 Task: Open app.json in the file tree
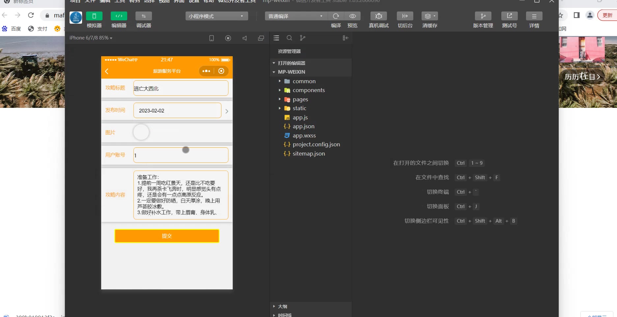click(x=303, y=126)
